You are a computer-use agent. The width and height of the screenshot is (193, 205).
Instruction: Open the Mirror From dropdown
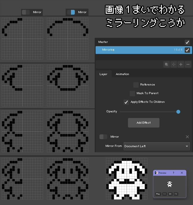[157, 146]
